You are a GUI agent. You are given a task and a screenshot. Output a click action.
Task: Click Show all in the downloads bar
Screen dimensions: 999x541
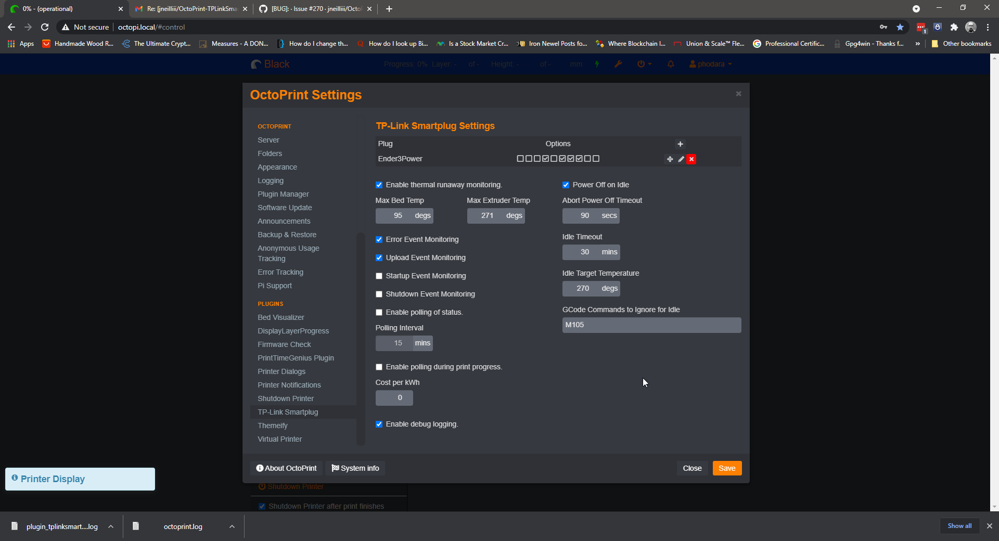point(959,526)
